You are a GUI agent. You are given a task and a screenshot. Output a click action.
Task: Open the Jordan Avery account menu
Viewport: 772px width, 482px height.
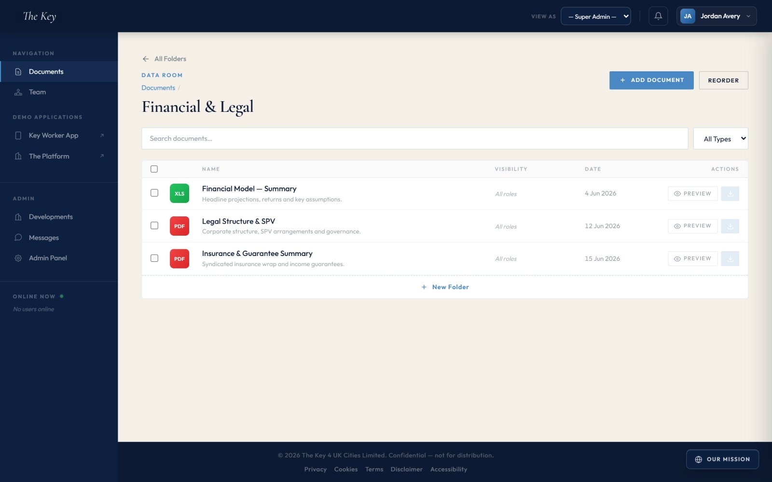(717, 16)
